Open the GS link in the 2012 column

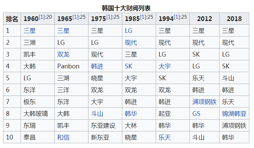(x=196, y=114)
